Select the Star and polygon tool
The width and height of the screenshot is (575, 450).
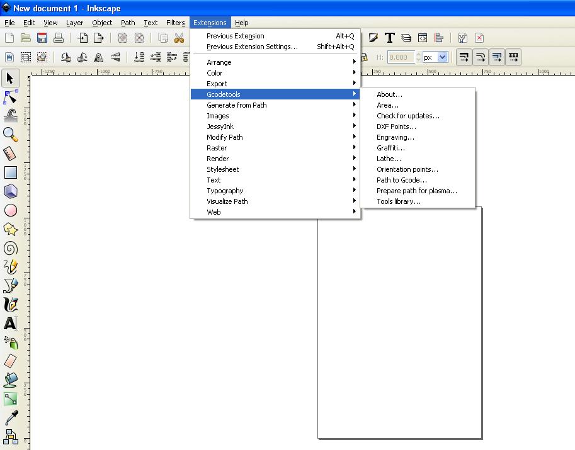click(x=10, y=229)
